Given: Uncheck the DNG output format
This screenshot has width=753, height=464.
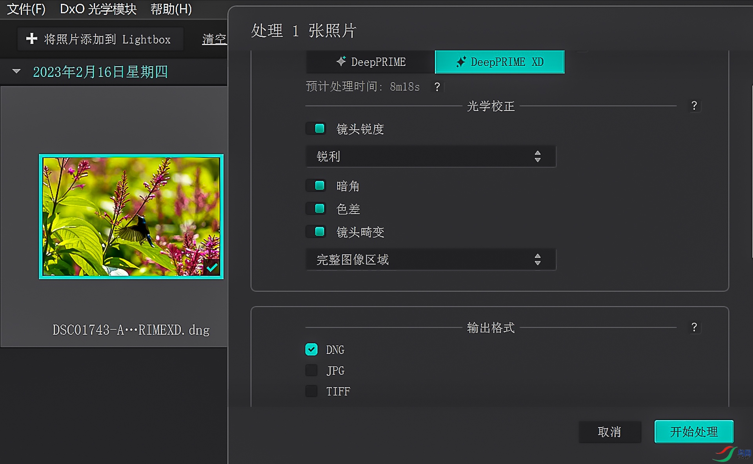Looking at the screenshot, I should point(311,349).
